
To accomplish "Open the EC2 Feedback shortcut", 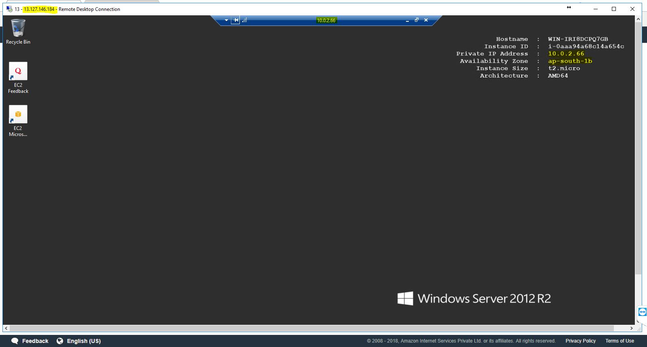I will (18, 77).
